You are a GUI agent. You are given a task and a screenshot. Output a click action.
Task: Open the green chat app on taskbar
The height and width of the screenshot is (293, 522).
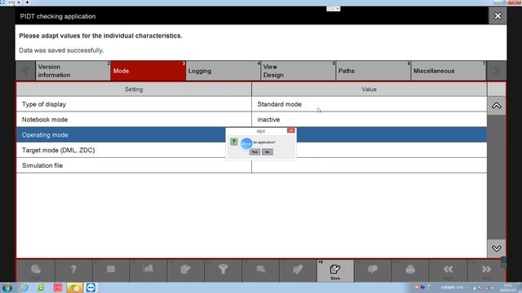click(x=74, y=287)
